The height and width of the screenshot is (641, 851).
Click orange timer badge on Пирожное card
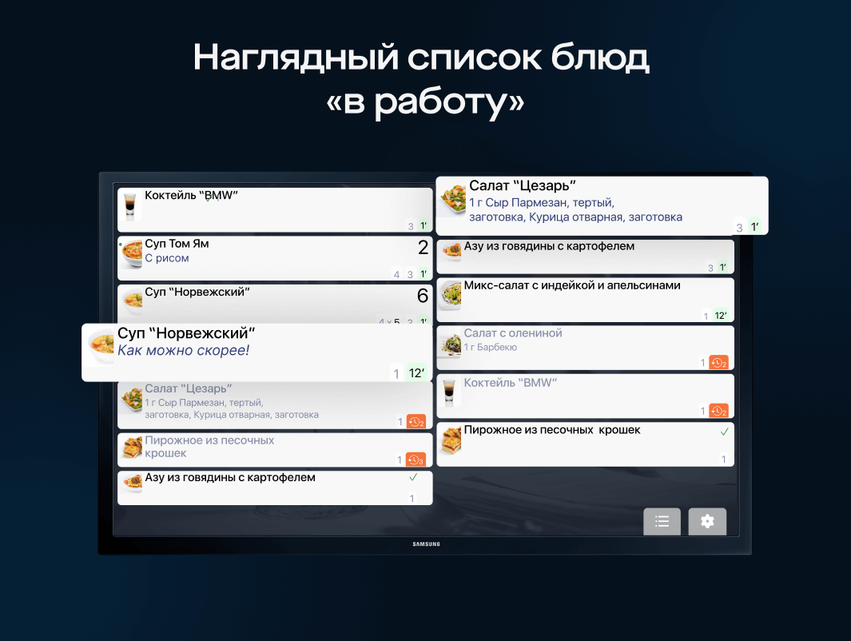point(416,460)
